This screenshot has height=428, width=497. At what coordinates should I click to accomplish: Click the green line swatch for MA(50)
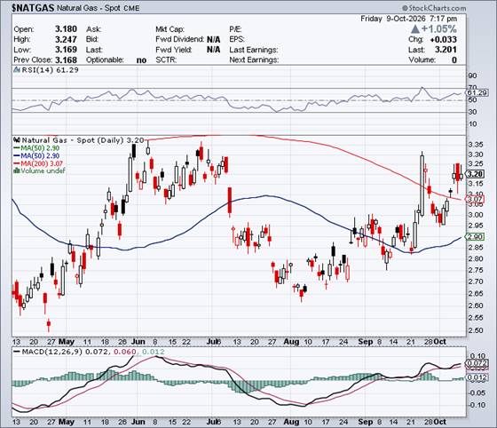[x=17, y=148]
